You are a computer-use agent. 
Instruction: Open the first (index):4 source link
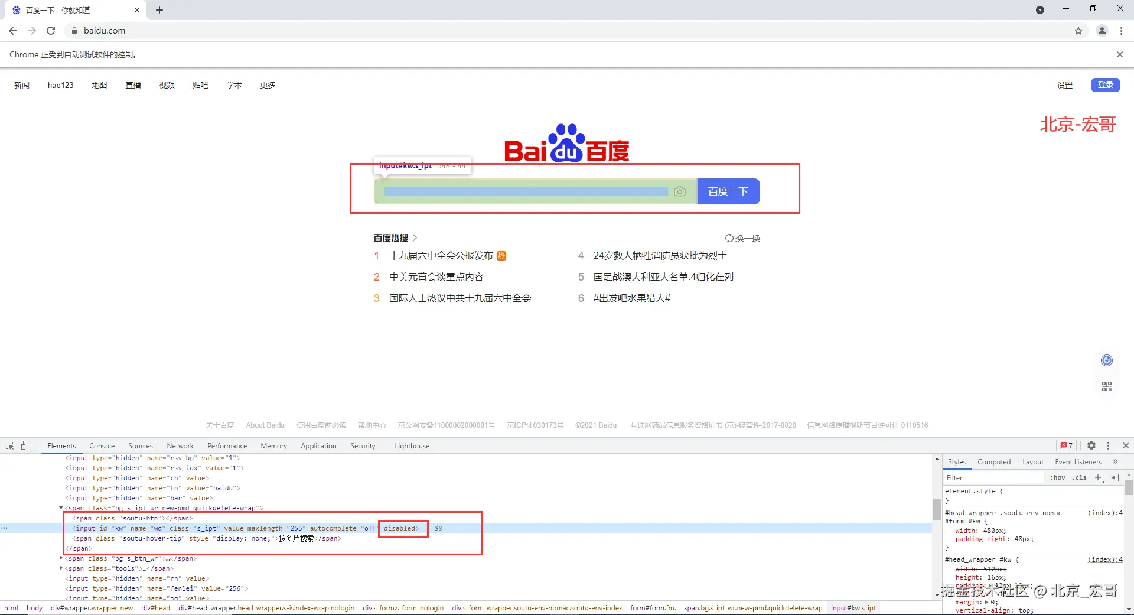[1105, 513]
